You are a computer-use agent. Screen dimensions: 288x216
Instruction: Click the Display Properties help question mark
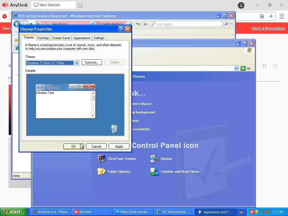(121, 29)
